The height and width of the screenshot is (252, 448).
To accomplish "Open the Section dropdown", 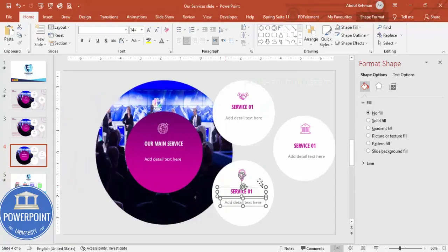I will [x=60, y=43].
